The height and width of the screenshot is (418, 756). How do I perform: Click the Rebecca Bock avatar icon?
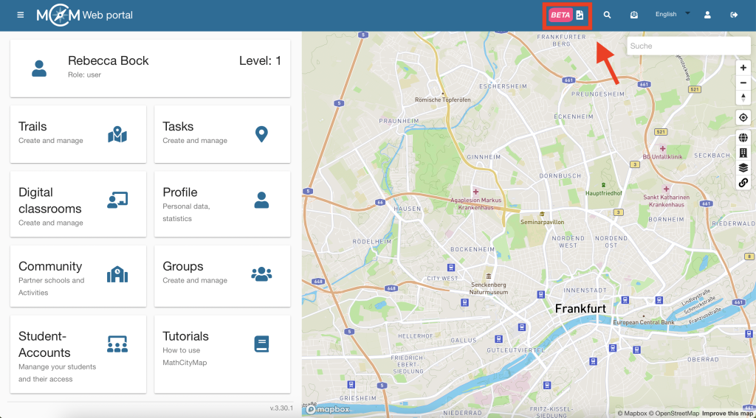click(x=39, y=69)
